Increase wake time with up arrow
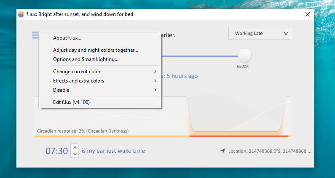Screen dimensions: 335x178 (x=75, y=147)
